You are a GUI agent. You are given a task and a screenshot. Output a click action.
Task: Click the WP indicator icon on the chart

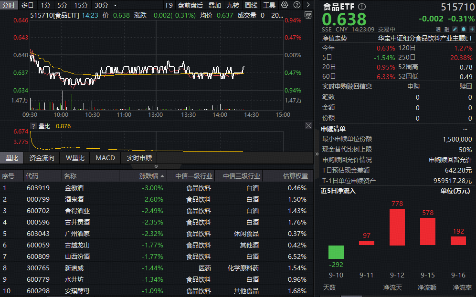(308, 15)
